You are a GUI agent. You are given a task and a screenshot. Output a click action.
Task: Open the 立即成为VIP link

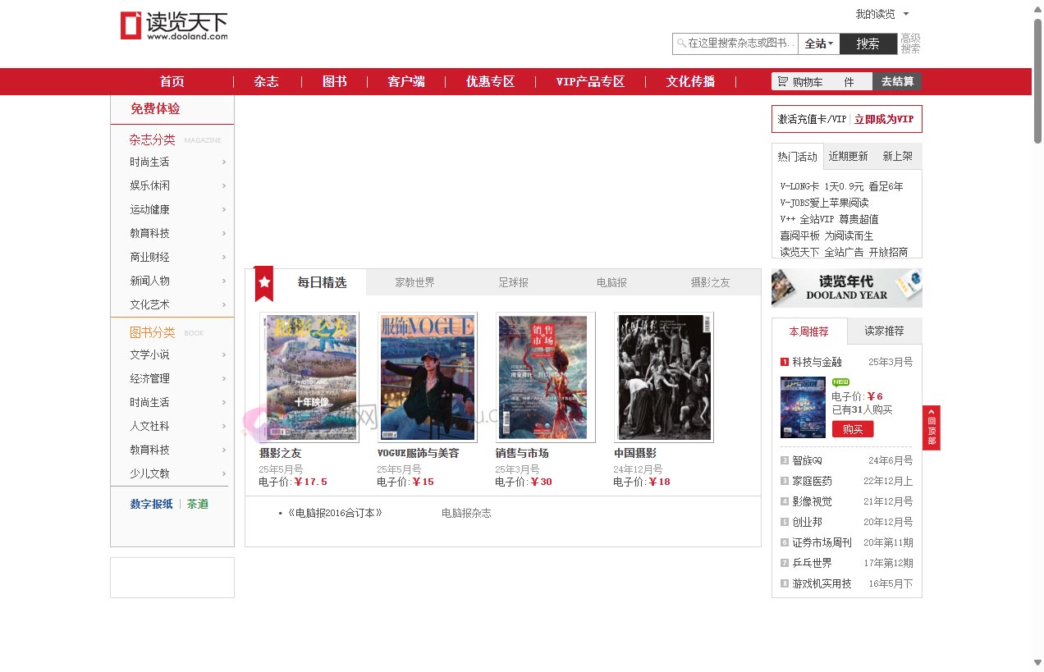pyautogui.click(x=883, y=119)
